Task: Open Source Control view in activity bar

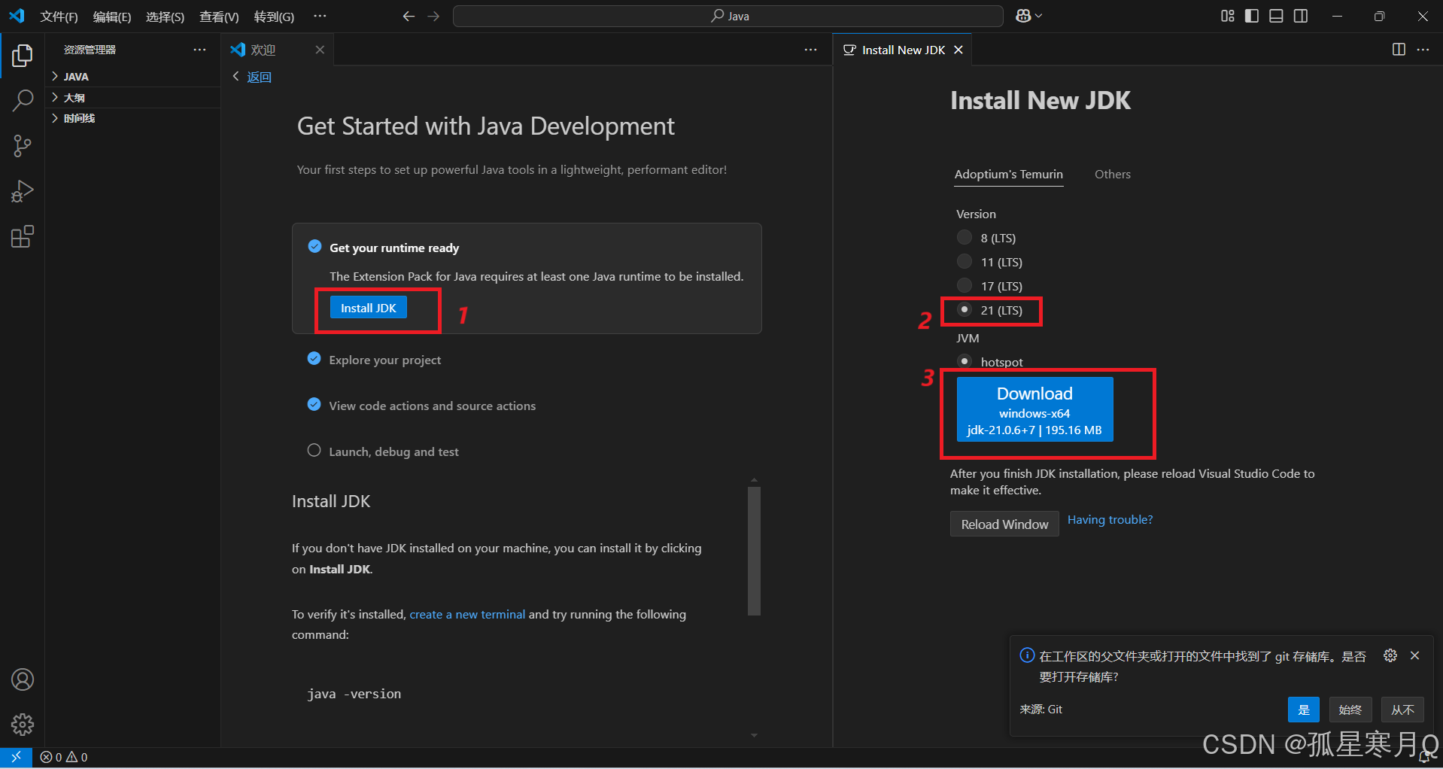Action: tap(23, 146)
